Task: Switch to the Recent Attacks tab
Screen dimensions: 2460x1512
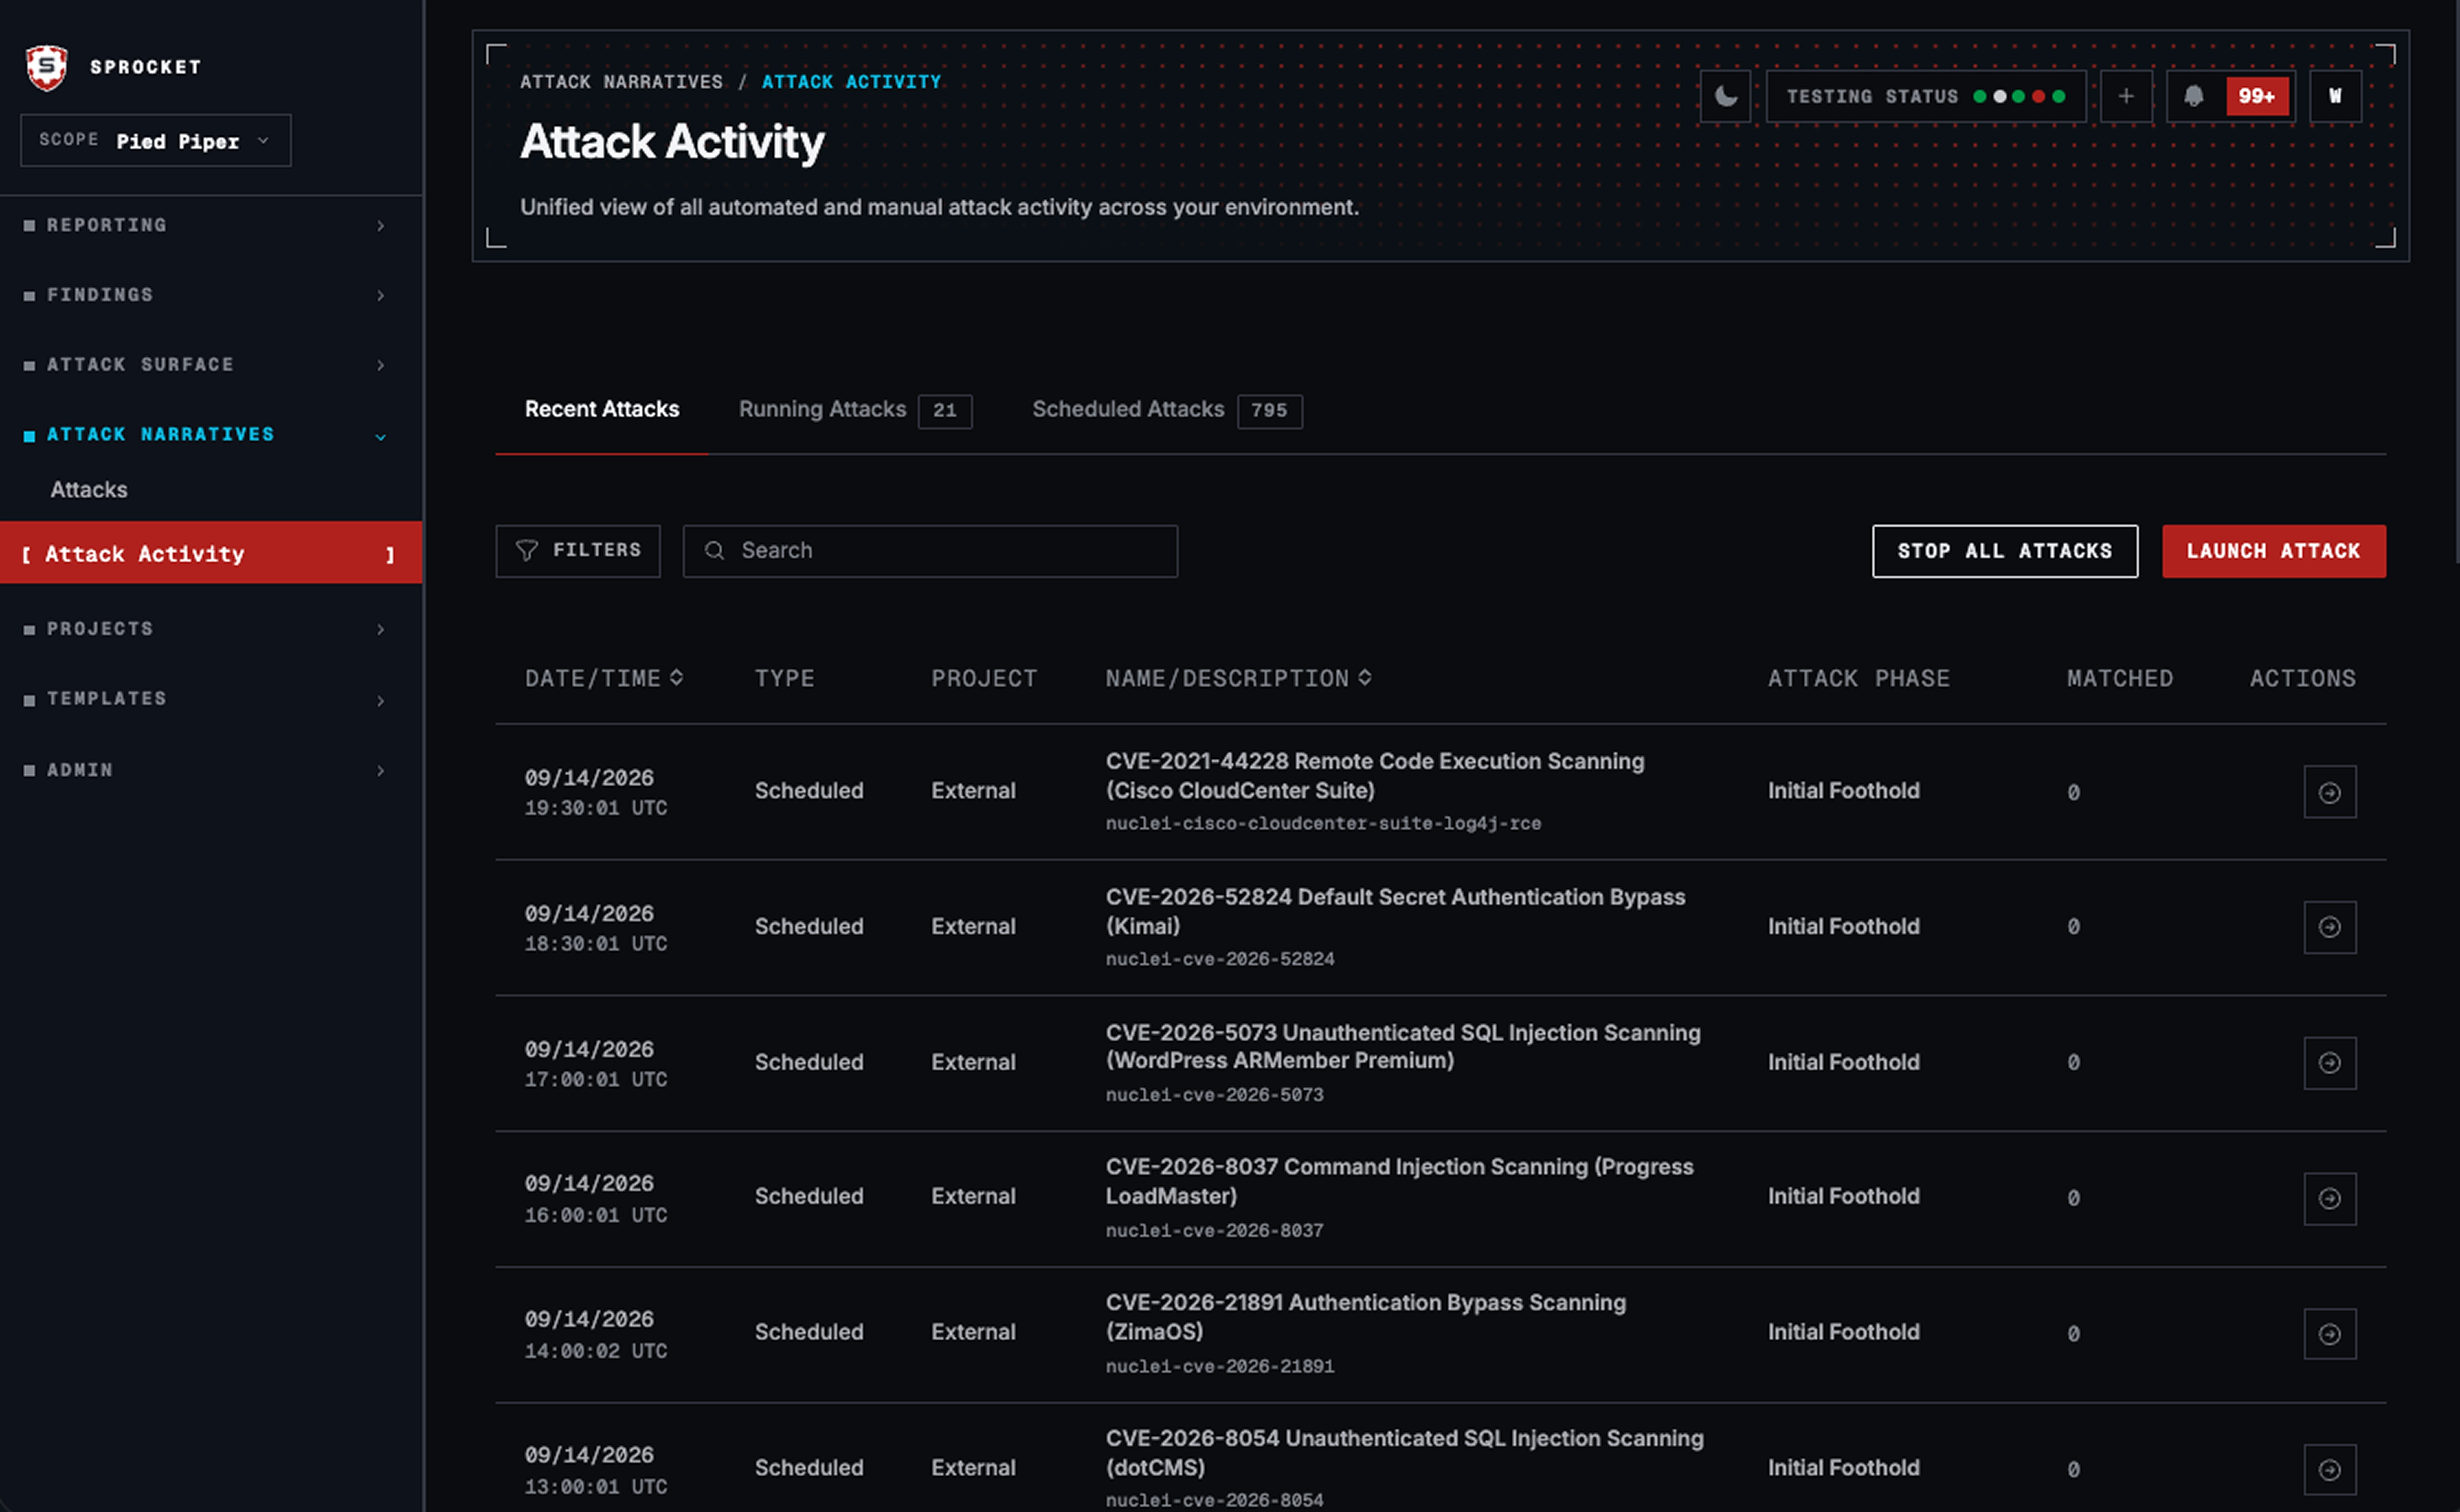Action: click(602, 410)
